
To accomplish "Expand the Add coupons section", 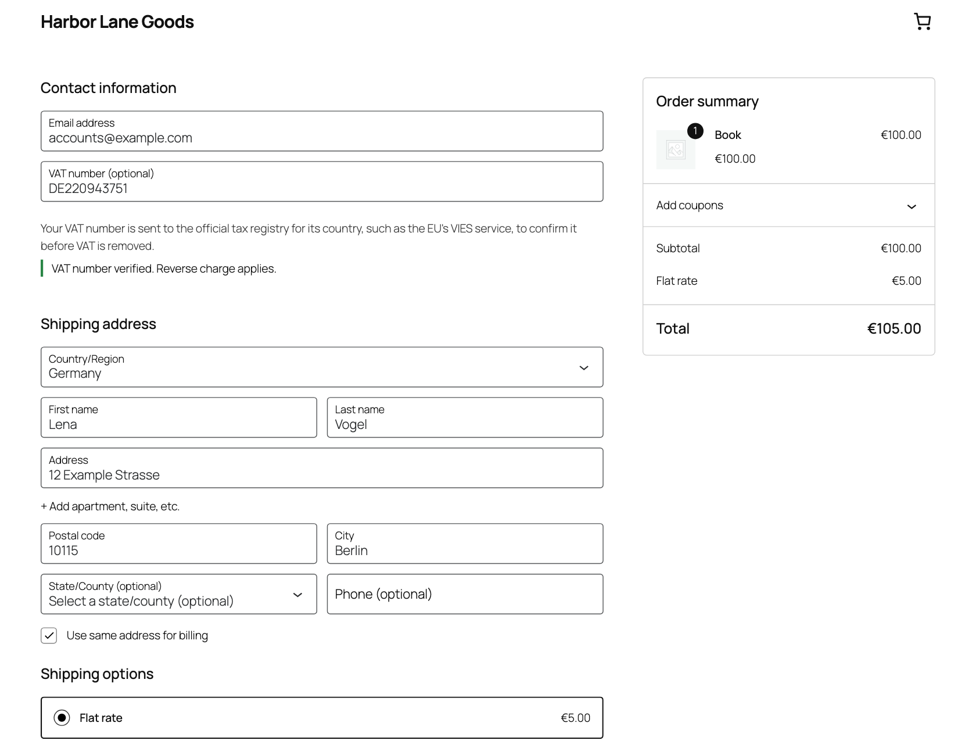I will [788, 205].
